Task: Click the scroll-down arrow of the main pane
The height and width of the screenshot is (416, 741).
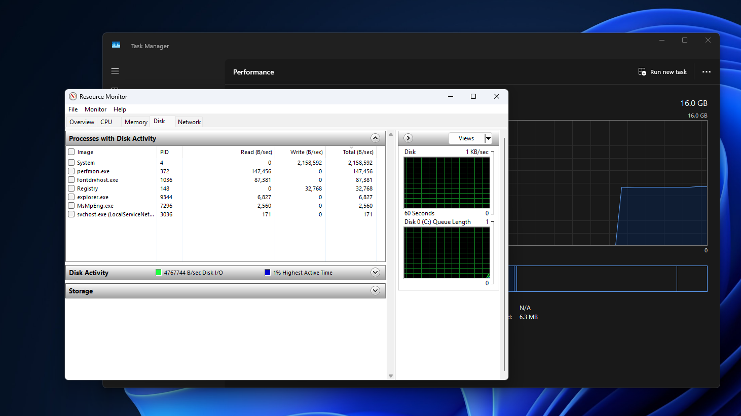Action: click(x=391, y=376)
